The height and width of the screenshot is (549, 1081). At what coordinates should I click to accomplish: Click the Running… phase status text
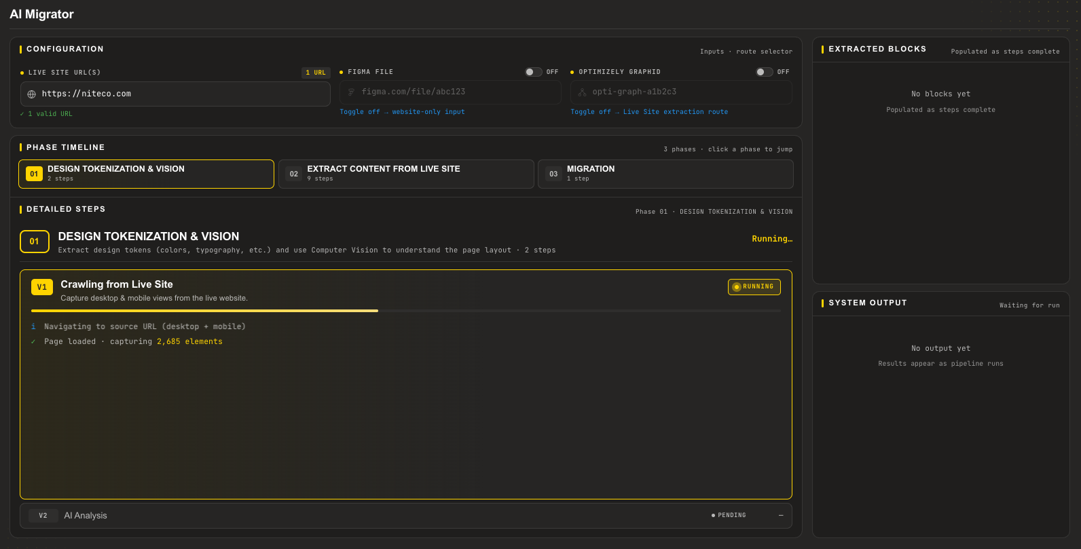(772, 239)
